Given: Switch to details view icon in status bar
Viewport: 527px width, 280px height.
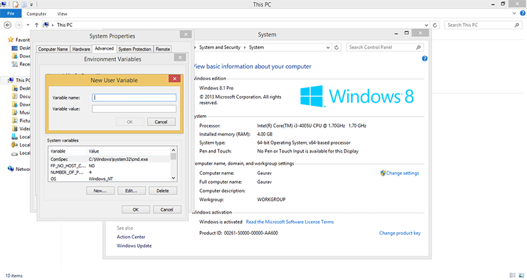Looking at the screenshot, I should click(x=513, y=275).
